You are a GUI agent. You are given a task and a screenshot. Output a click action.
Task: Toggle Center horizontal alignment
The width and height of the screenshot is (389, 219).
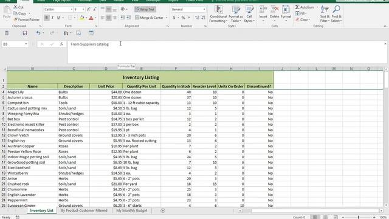pos(108,18)
